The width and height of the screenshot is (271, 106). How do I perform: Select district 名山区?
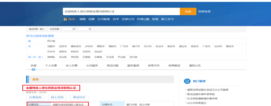[63, 57]
